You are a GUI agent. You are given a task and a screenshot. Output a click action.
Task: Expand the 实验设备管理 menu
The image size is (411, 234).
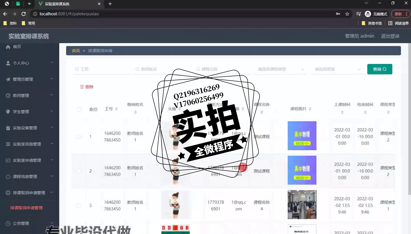tap(52, 128)
